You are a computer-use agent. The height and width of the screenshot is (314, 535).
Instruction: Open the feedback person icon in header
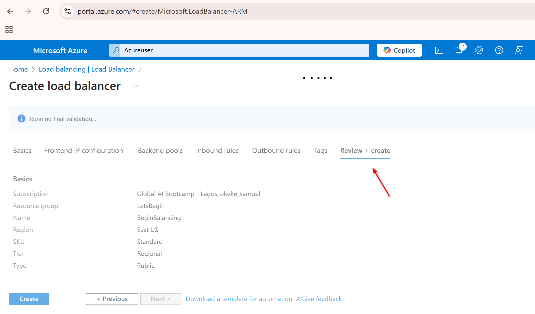pos(519,50)
